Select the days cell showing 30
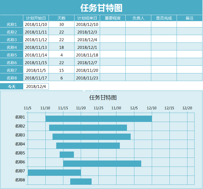203x189 pixels. pos(62,25)
